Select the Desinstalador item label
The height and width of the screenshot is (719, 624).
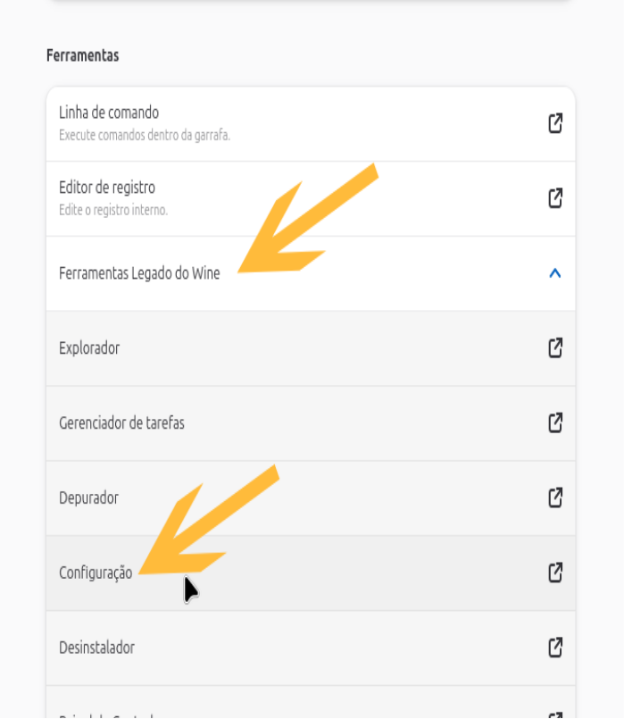(96, 648)
